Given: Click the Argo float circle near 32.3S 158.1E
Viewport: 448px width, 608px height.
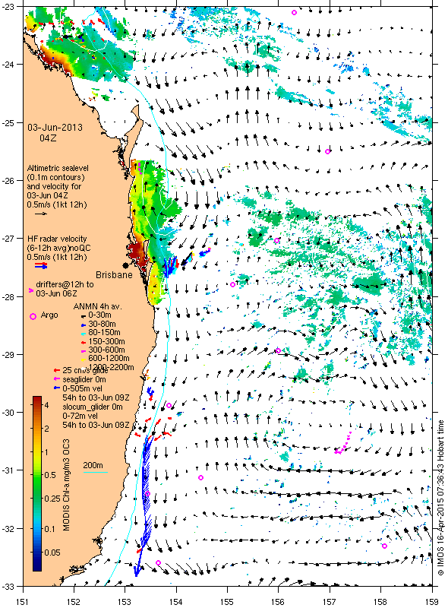Looking at the screenshot, I should [x=384, y=546].
